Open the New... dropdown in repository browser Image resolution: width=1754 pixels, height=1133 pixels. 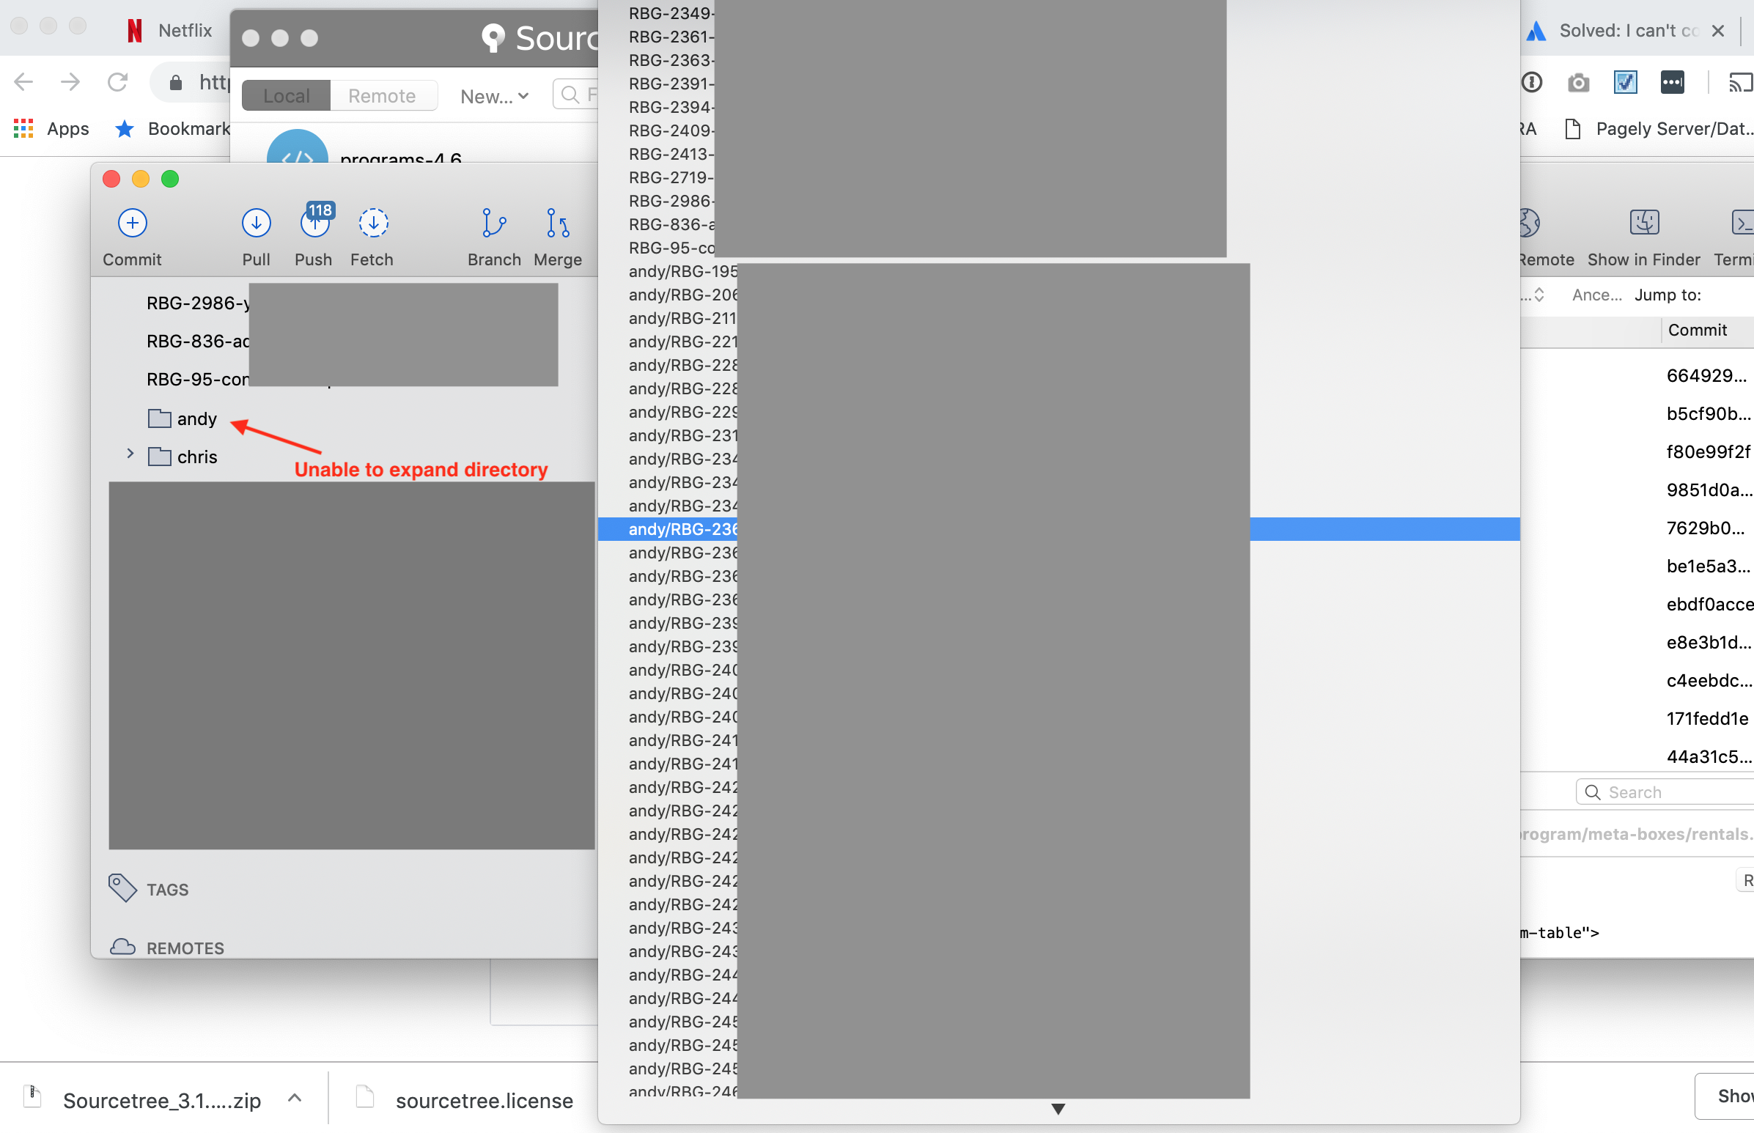(495, 97)
